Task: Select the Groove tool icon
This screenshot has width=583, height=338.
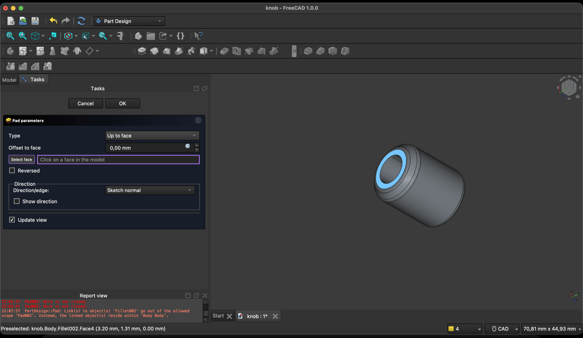Action: click(249, 51)
